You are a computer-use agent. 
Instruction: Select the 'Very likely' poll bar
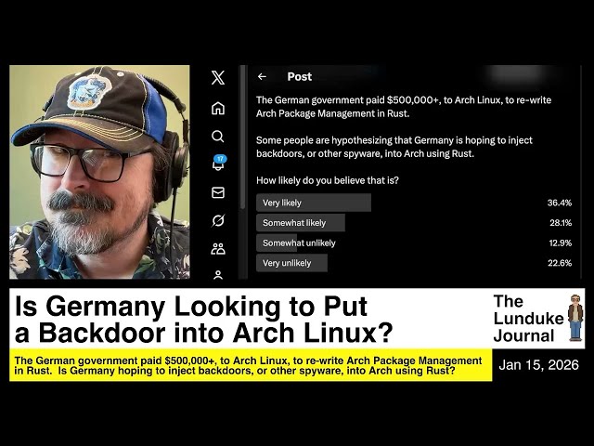tap(314, 203)
